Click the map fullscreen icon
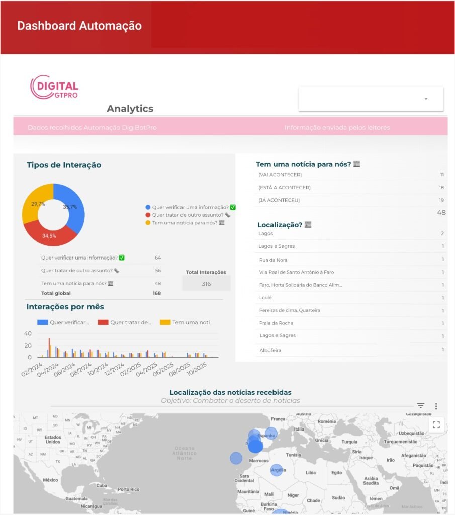This screenshot has height=515, width=455. [x=436, y=425]
